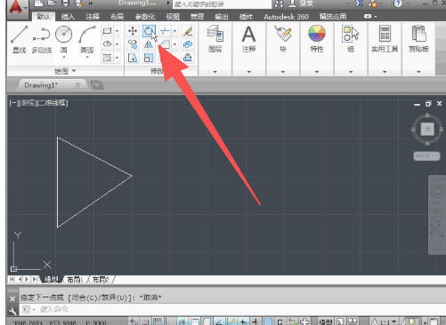Click the Open file icon in quick access toolbar
The height and width of the screenshot is (325, 446).
pyautogui.click(x=52, y=4)
